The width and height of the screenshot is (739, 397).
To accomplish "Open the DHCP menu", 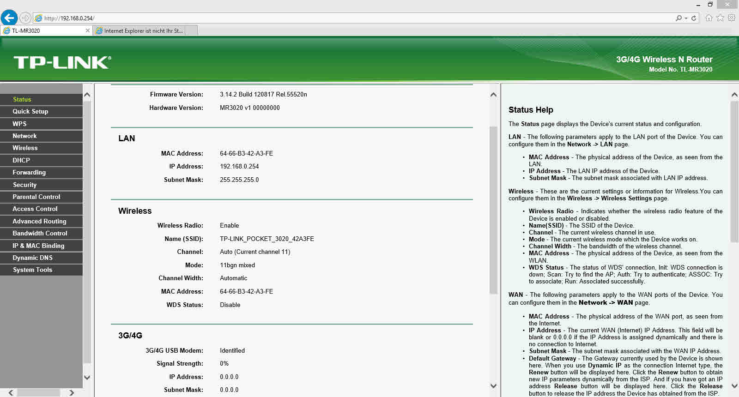I will point(41,160).
